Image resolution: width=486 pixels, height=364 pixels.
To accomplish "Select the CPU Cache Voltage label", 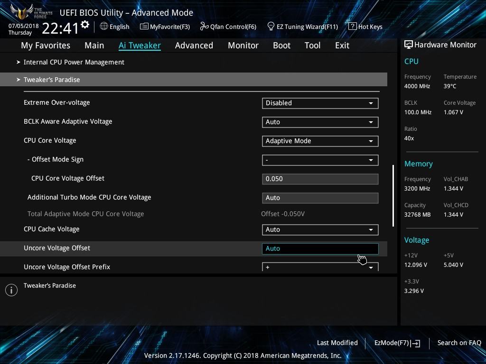I will 51,229.
